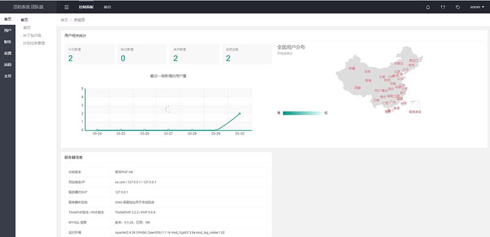Viewport: 490px width, 237px height.
Task: Click the 03-30 data point on chart
Action: 239,114
